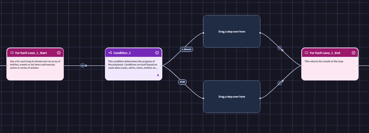
Task: Click connector circle after upper drop placeholder
Action: pos(279,48)
